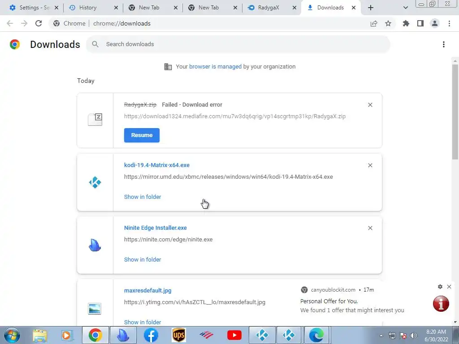The height and width of the screenshot is (344, 459).
Task: Remove kodi-19.4-Matrix-x64.exe from list
Action: click(370, 165)
